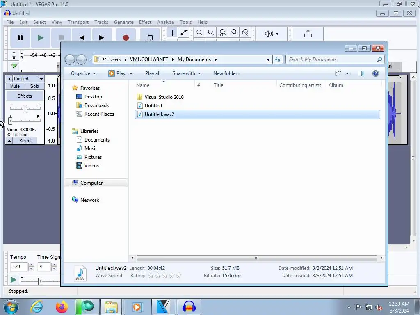Click the Tempo value field
The width and height of the screenshot is (420, 315).
(19, 267)
